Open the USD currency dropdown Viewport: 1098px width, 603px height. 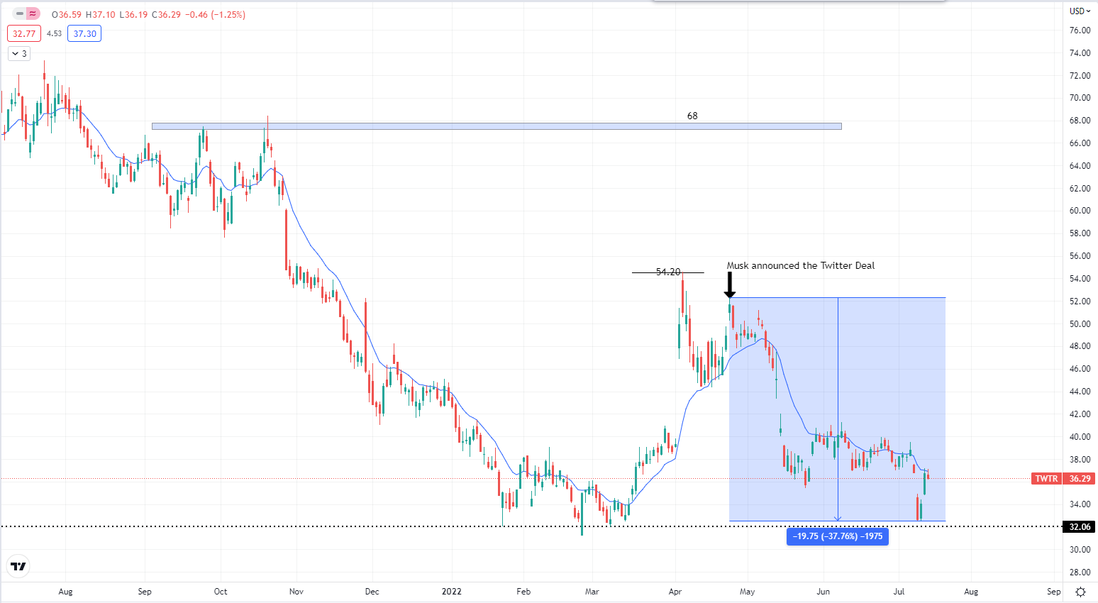1080,11
